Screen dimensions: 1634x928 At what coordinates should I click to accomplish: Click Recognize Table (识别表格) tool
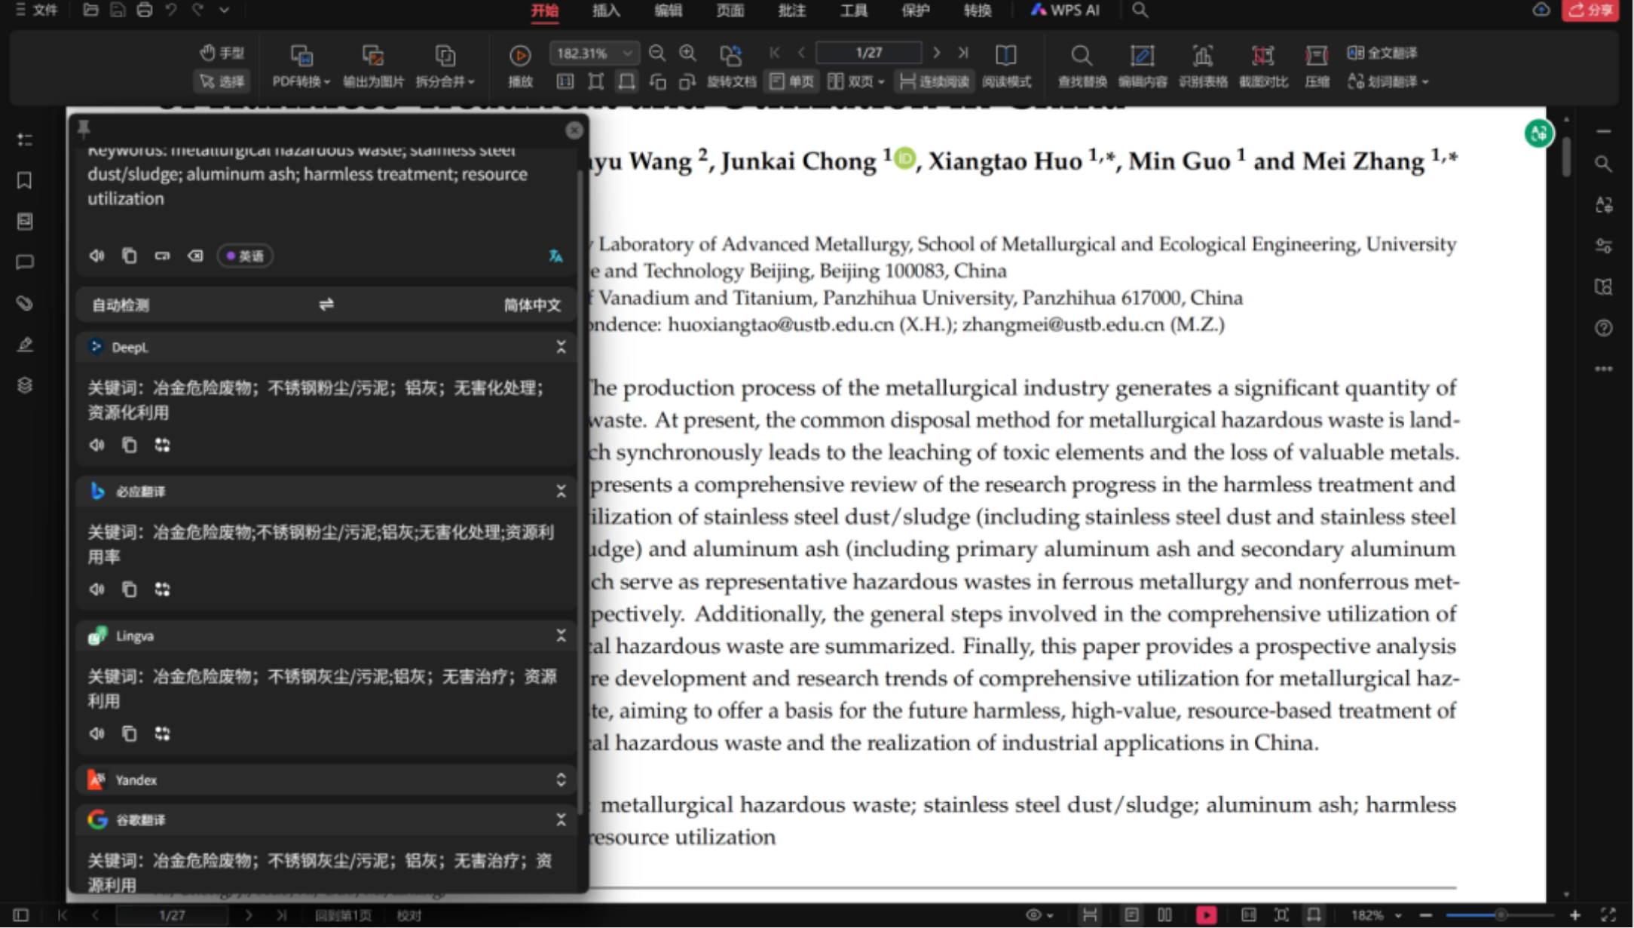[x=1203, y=66]
